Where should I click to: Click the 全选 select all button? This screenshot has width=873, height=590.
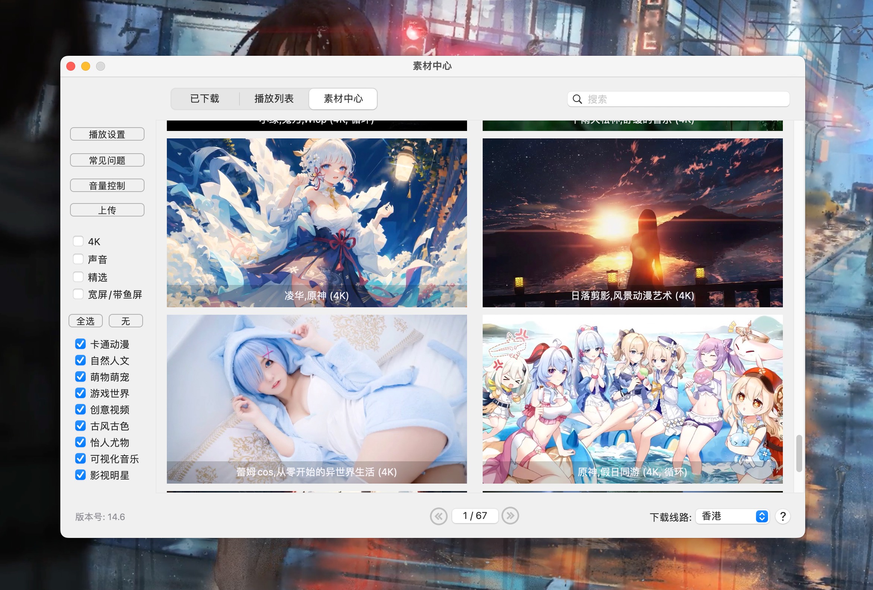pyautogui.click(x=86, y=321)
